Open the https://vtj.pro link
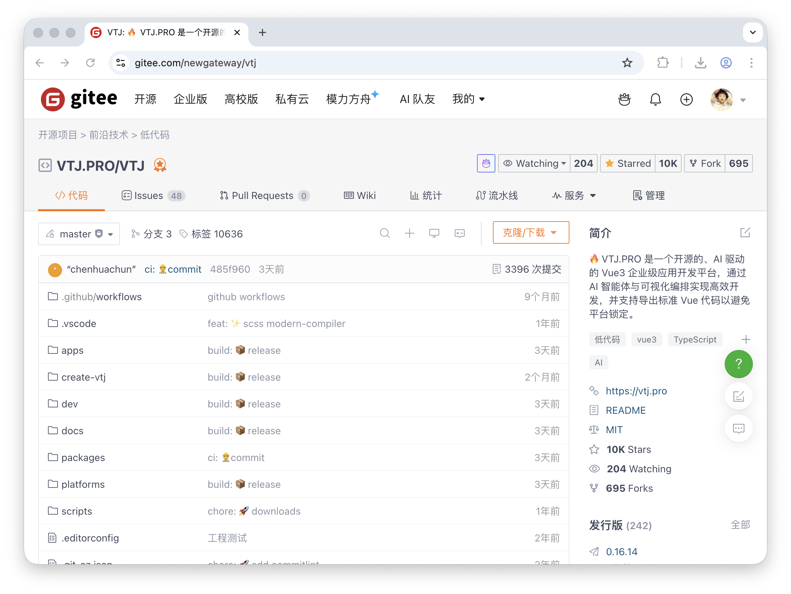 (636, 391)
